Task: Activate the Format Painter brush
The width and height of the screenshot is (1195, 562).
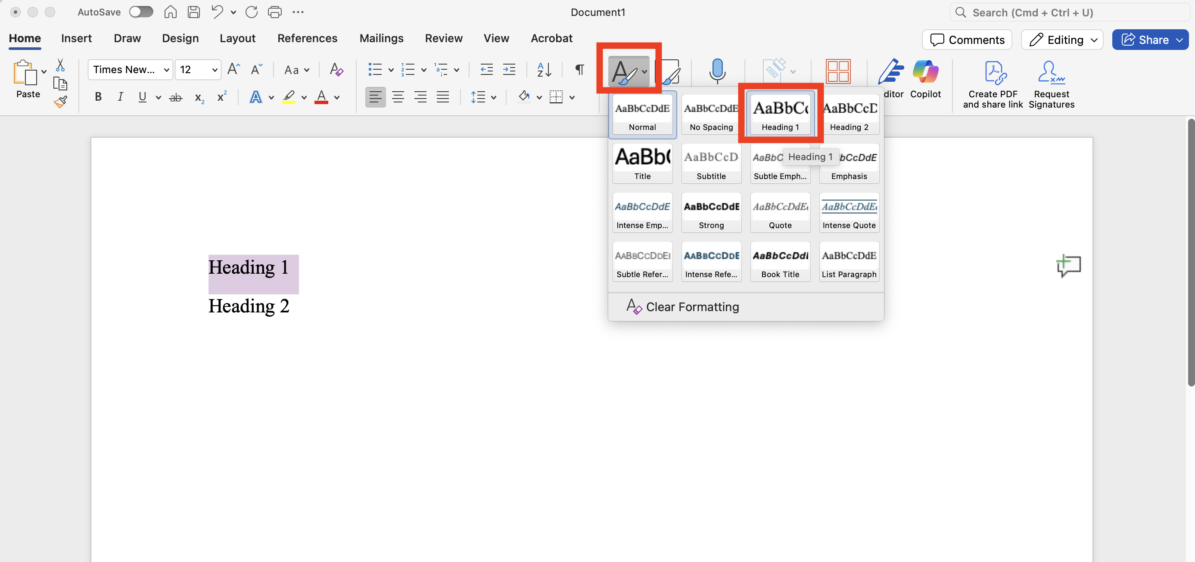Action: (x=60, y=102)
